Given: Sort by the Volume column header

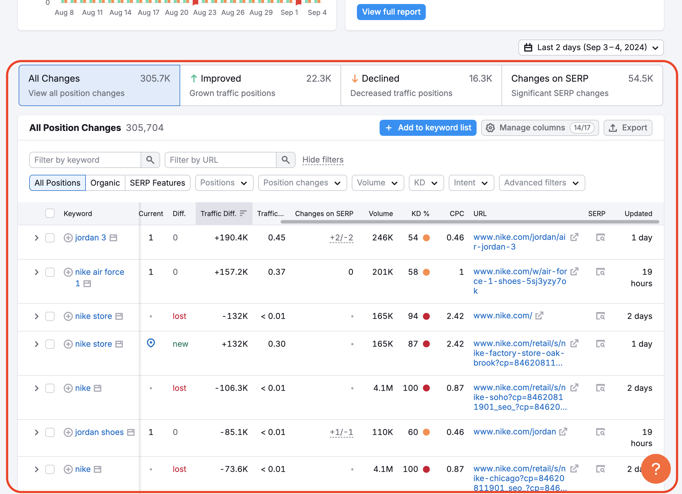Looking at the screenshot, I should pyautogui.click(x=381, y=213).
